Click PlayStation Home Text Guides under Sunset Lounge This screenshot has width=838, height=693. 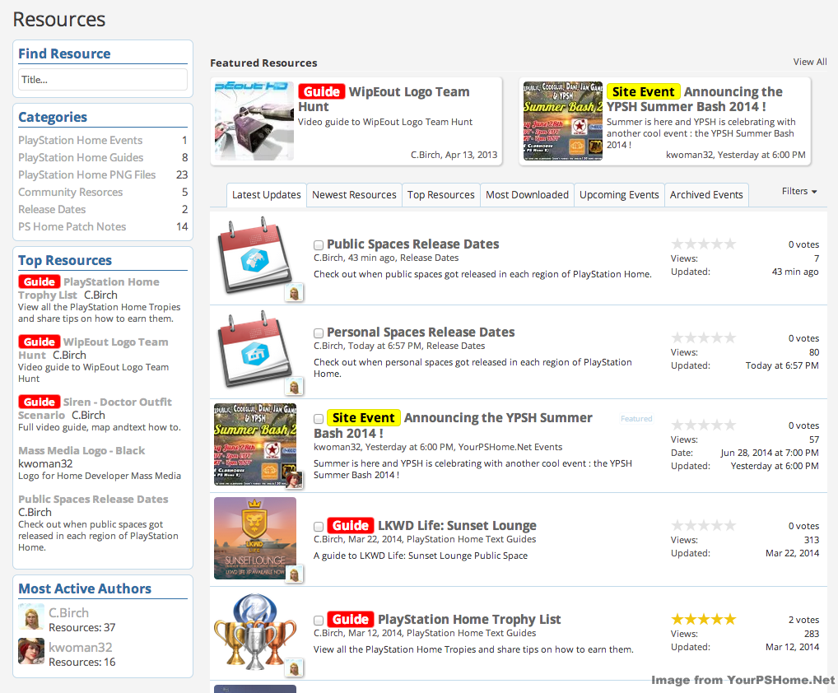471,540
